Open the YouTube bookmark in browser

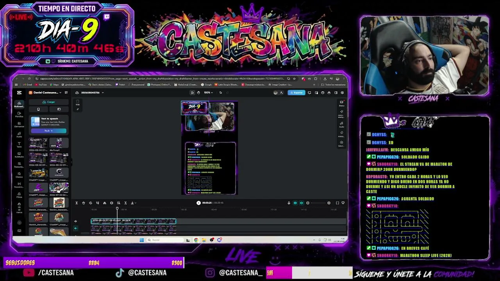pyautogui.click(x=41, y=85)
